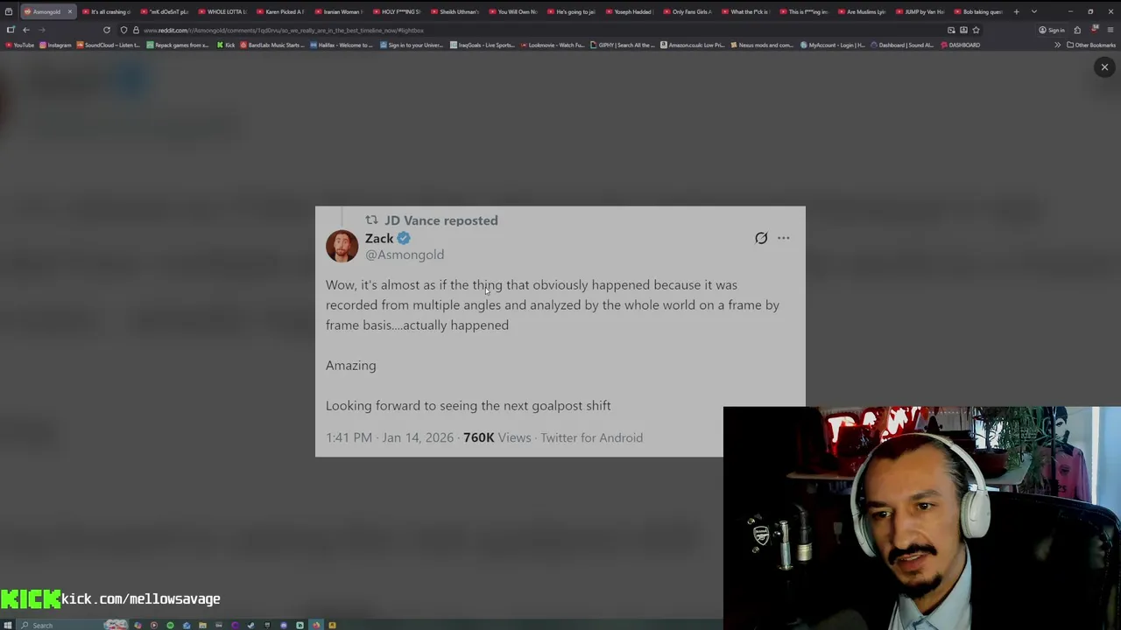This screenshot has width=1121, height=630.
Task: Open the SoundCloud bookmark
Action: [x=109, y=45]
